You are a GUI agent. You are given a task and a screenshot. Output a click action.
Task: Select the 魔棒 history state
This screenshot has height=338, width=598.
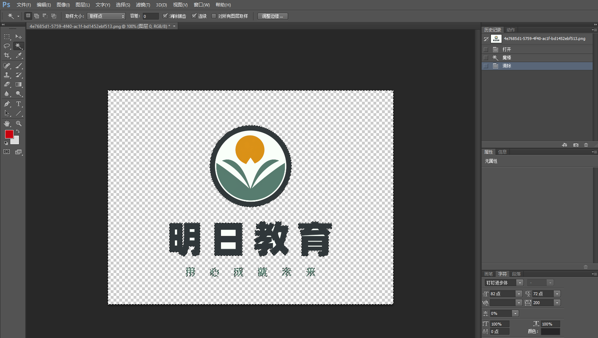537,57
